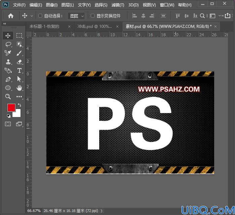Choose the Path Selection arrow tool
This screenshot has height=215, width=235.
[x=19, y=79]
